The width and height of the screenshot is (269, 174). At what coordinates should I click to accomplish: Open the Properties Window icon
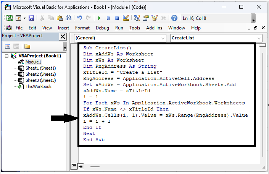(146, 18)
